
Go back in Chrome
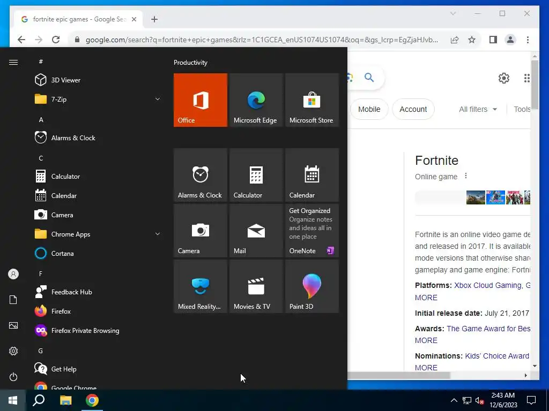tap(21, 40)
